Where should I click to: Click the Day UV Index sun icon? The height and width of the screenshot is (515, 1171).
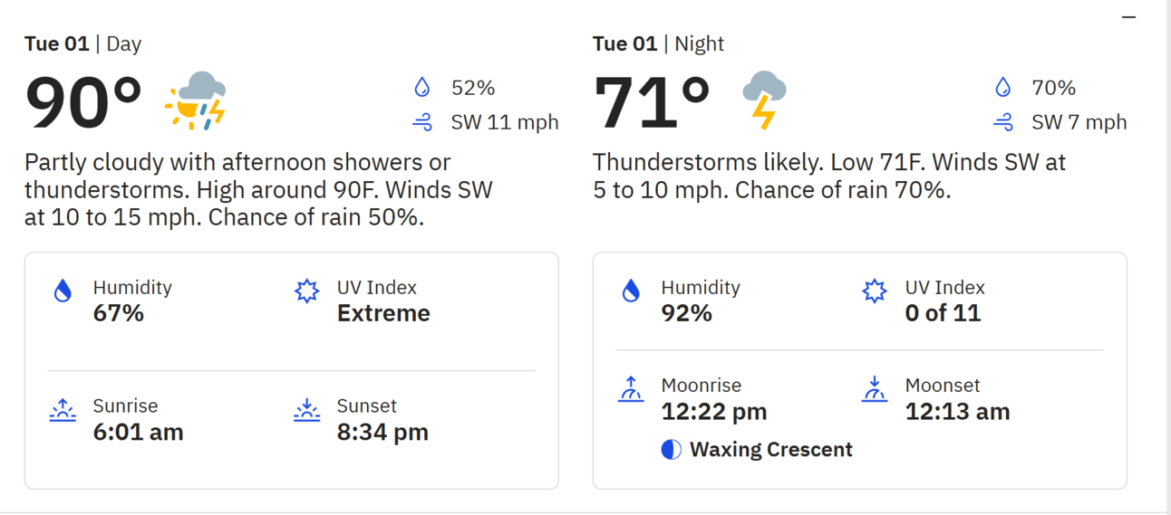(x=307, y=291)
